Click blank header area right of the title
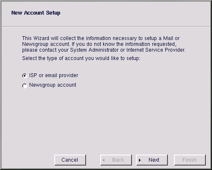The width and height of the screenshot is (212, 170). coord(135,13)
